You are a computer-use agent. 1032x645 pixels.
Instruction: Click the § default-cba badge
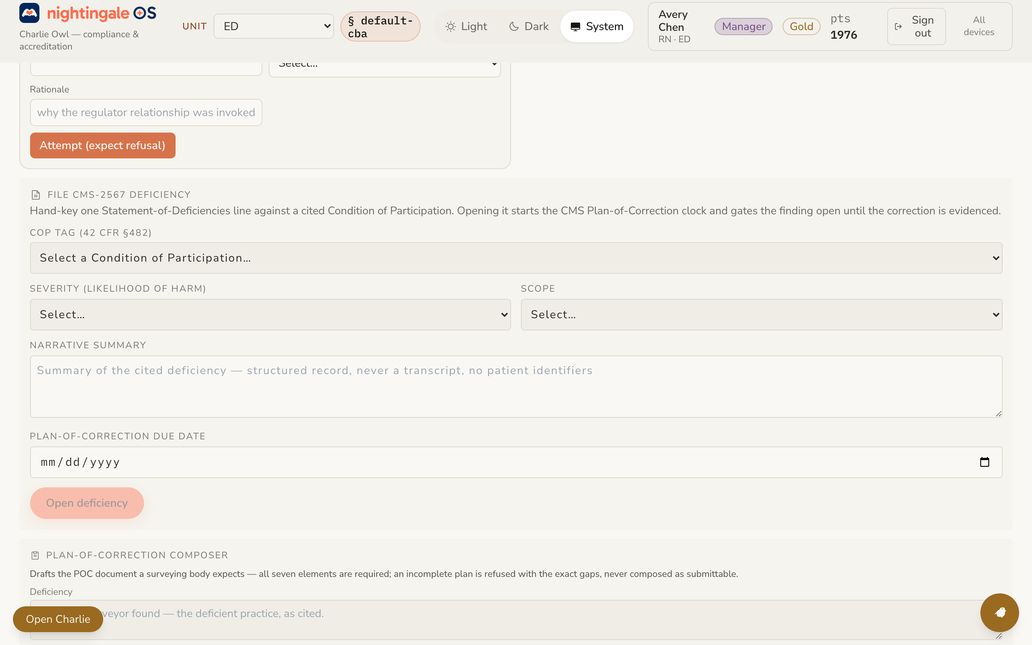[381, 27]
